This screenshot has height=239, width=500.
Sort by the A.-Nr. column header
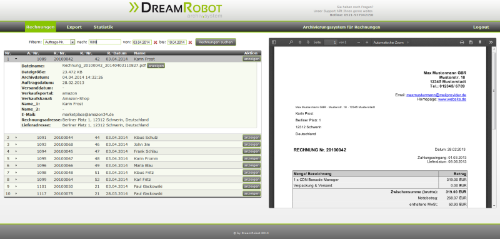pyautogui.click(x=34, y=53)
